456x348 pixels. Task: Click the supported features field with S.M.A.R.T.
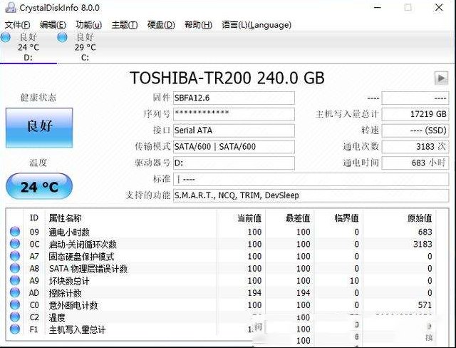point(311,195)
